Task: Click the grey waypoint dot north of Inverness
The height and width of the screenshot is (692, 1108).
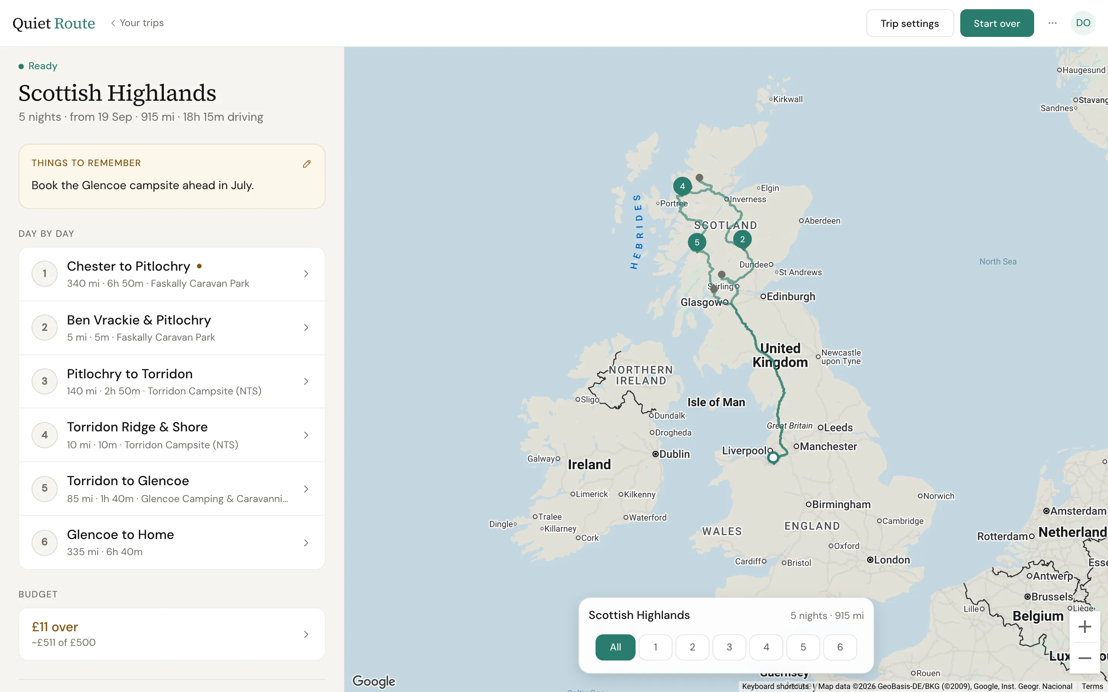Action: [699, 178]
